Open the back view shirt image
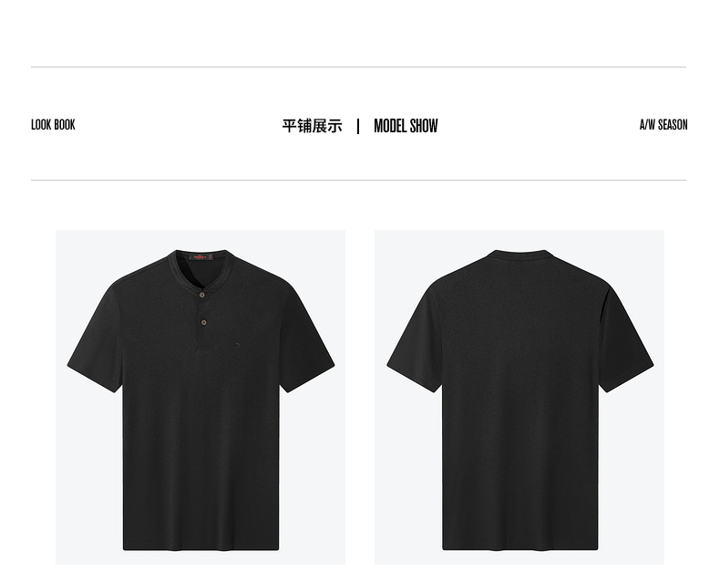720x573 pixels. coord(519,397)
